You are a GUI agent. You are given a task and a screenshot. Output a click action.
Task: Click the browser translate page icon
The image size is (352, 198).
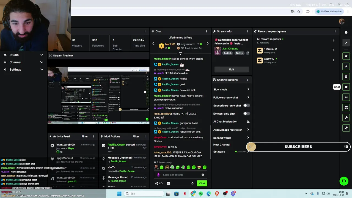tap(293, 12)
